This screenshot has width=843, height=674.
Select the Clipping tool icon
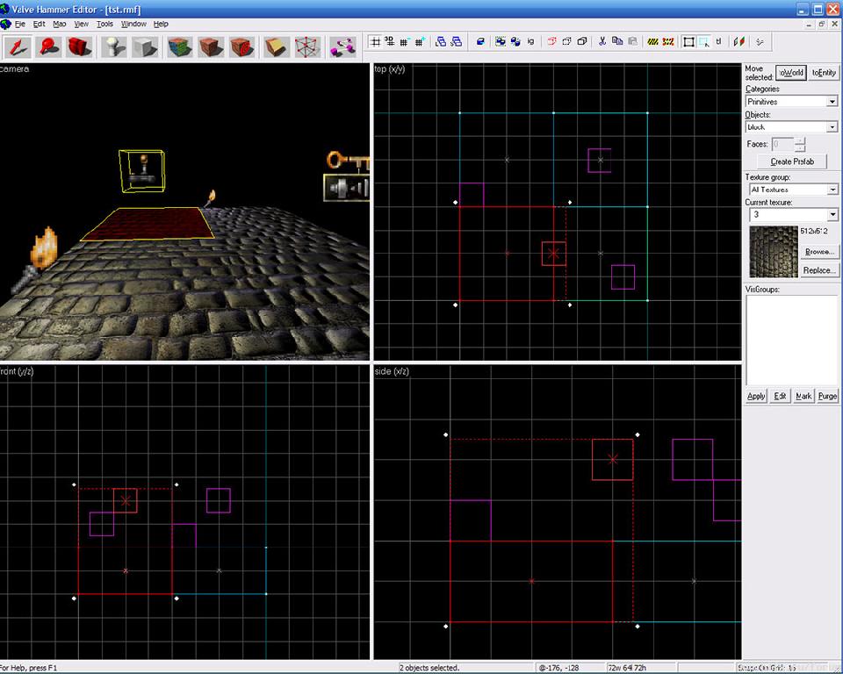pos(276,47)
